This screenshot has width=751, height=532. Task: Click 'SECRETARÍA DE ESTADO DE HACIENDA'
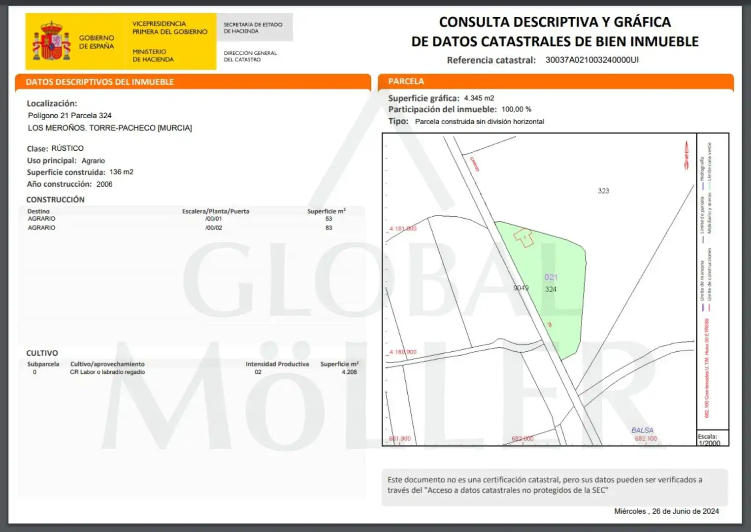click(x=253, y=28)
